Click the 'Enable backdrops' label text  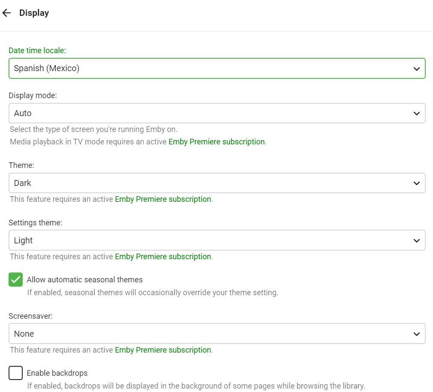[57, 373]
